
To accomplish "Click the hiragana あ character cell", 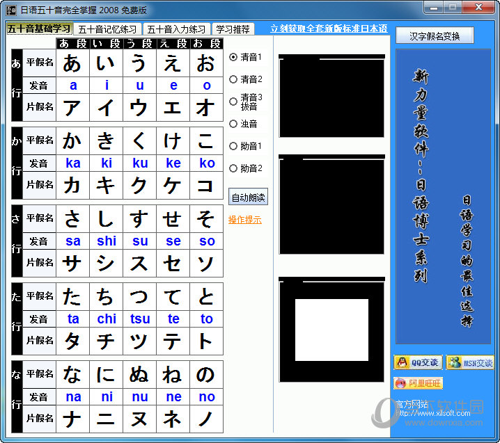I will point(72,63).
